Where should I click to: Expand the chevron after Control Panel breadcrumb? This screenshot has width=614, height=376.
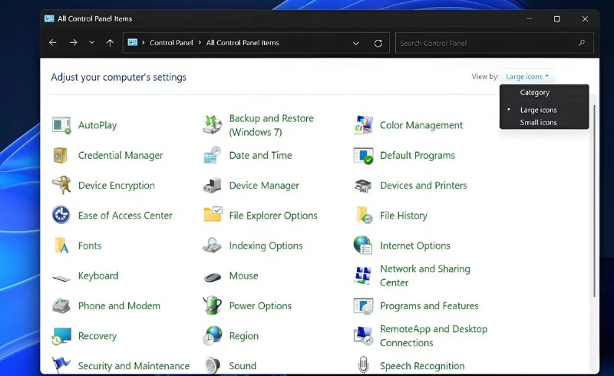click(200, 42)
